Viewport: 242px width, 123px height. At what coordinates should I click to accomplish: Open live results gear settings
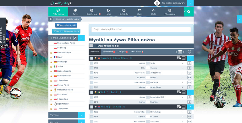pyautogui.click(x=190, y=52)
